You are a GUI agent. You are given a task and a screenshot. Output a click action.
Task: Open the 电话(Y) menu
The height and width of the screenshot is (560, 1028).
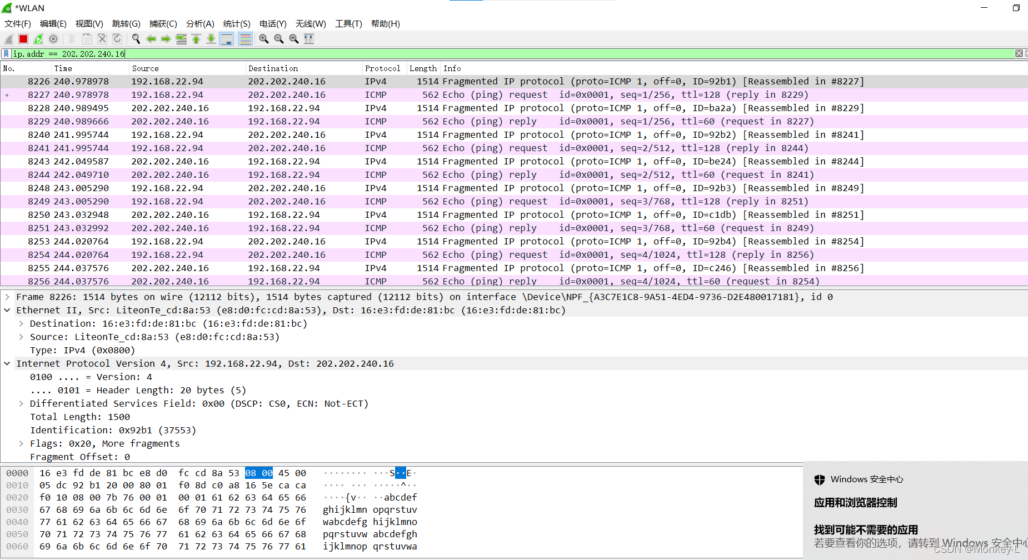coord(273,24)
